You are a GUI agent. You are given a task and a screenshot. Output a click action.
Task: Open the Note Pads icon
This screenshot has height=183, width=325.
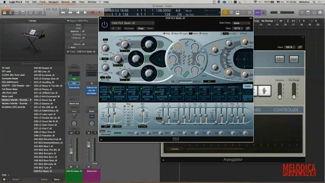tap(308, 13)
